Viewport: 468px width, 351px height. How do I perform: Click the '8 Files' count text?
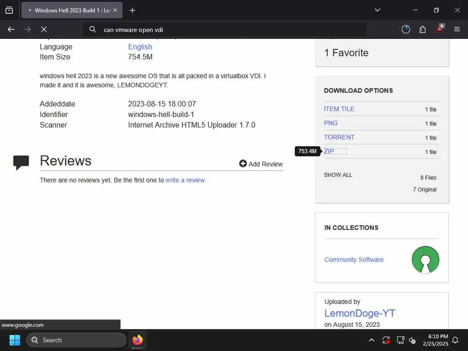pyautogui.click(x=428, y=178)
